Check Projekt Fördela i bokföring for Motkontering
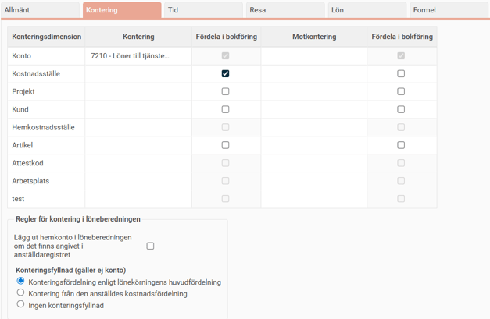 coord(401,92)
